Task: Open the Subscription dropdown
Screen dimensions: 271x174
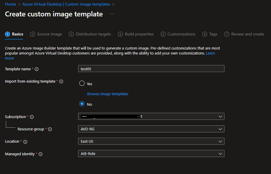Action: tap(151, 116)
